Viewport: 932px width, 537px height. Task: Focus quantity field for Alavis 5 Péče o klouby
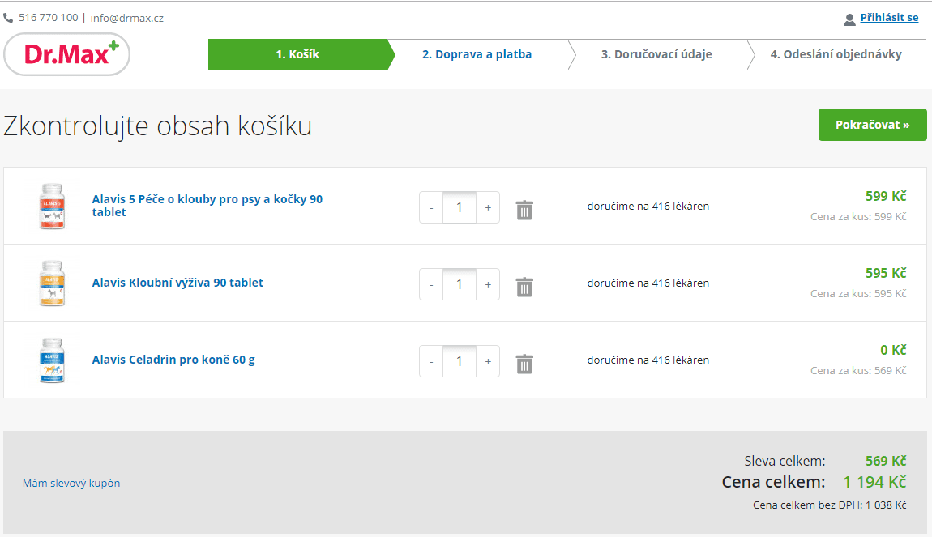460,207
